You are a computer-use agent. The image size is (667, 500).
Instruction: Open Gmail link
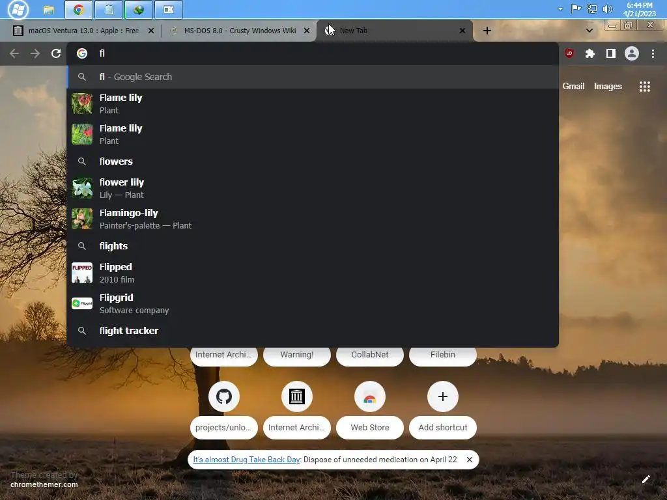coord(573,87)
